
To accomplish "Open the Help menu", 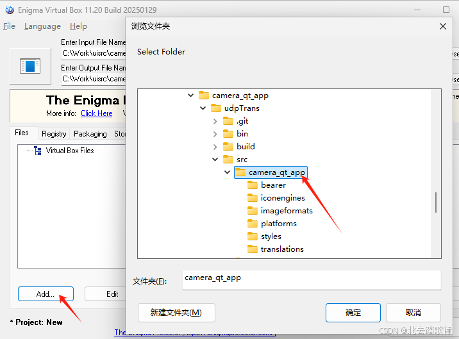I will click(78, 26).
